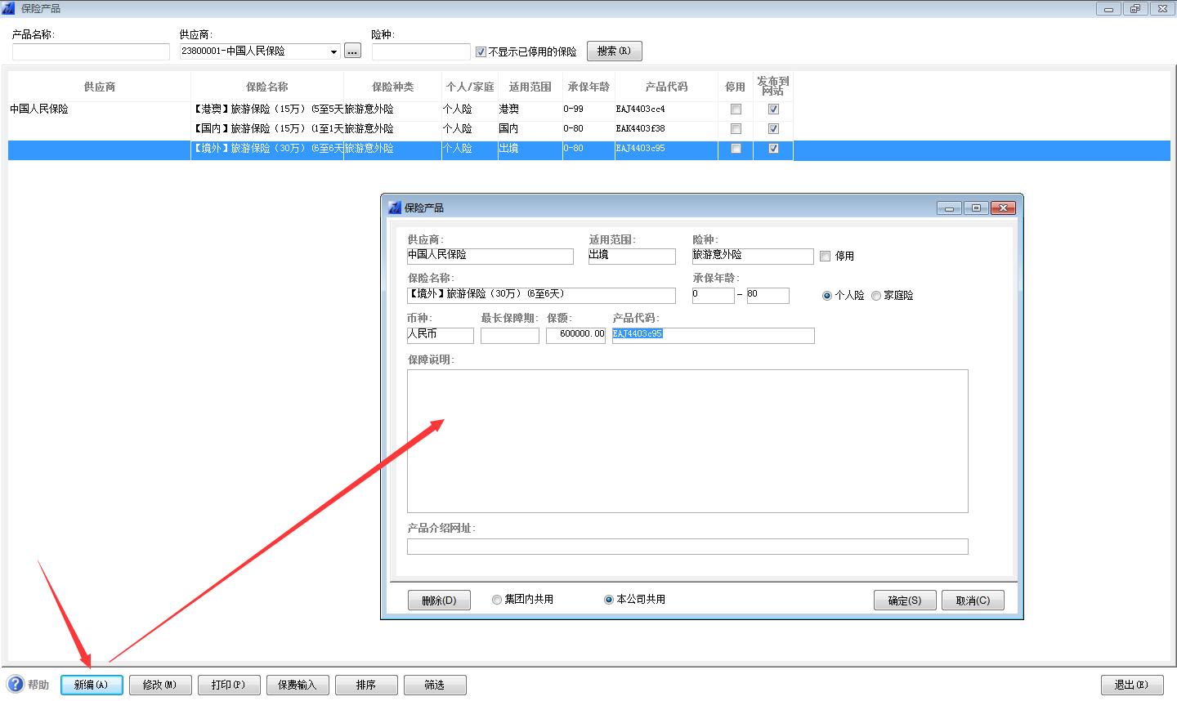This screenshot has width=1177, height=701.
Task: Sort by the 保险名称 column header
Action: (266, 87)
